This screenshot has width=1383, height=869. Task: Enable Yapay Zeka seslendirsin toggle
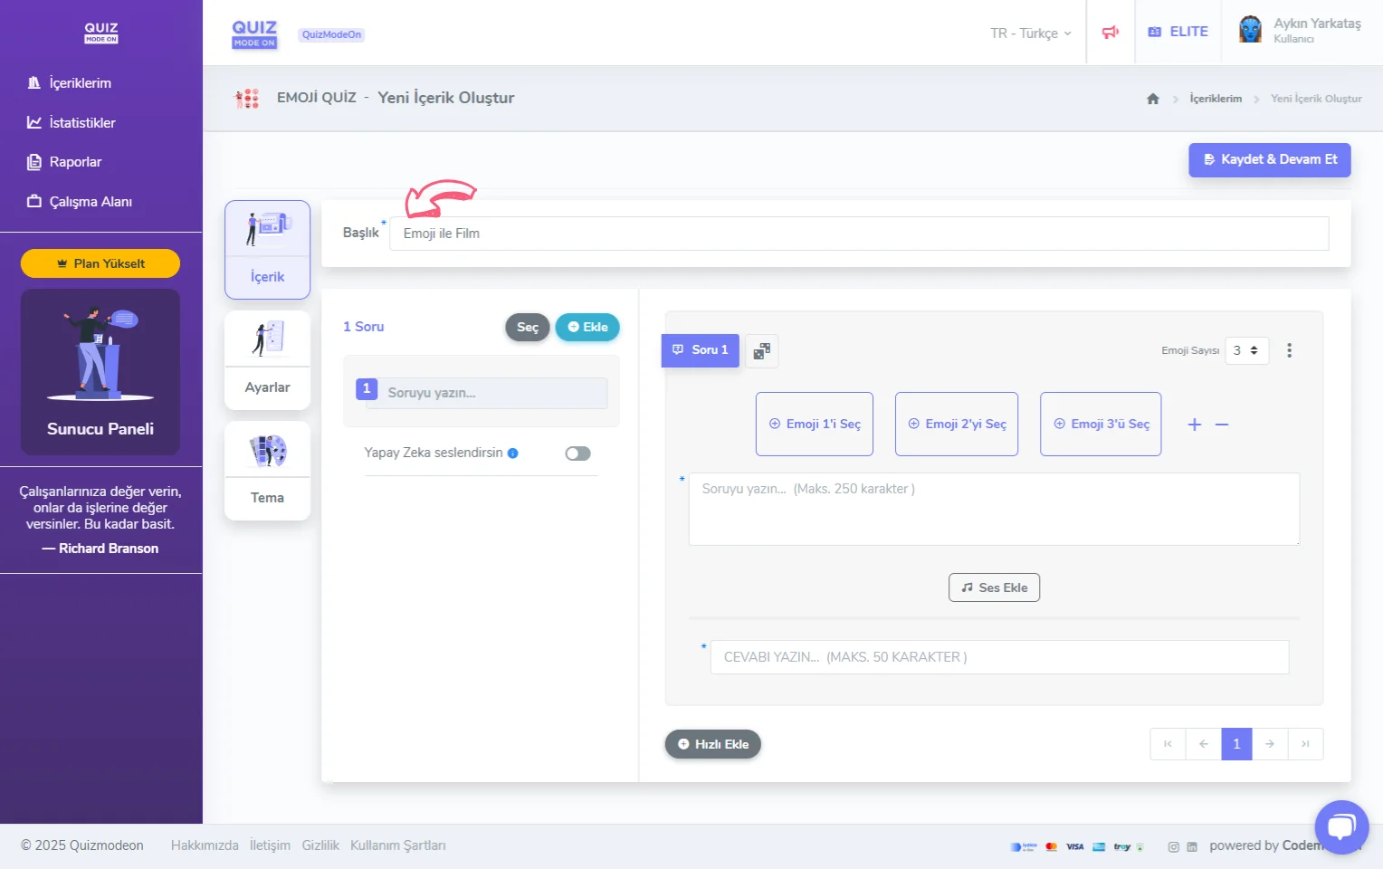pos(577,454)
